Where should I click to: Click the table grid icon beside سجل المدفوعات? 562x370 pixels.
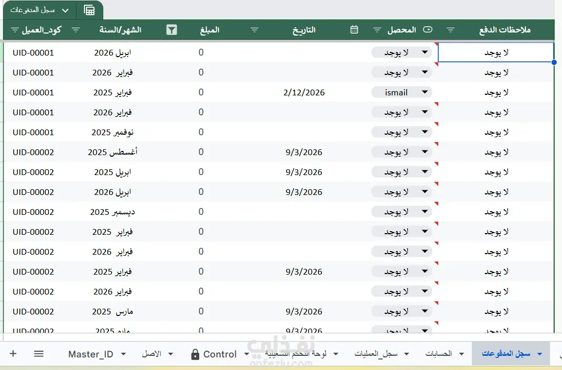(x=89, y=10)
